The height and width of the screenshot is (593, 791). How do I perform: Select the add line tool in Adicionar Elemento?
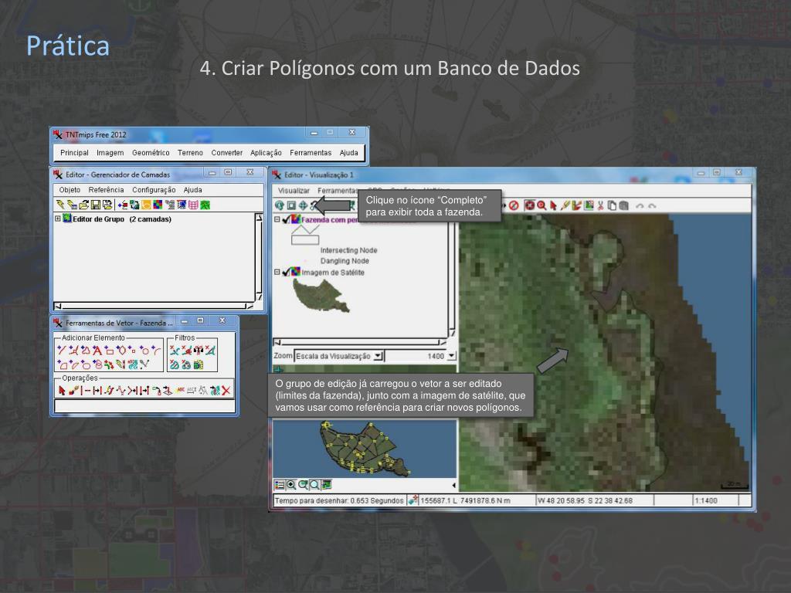coord(62,350)
